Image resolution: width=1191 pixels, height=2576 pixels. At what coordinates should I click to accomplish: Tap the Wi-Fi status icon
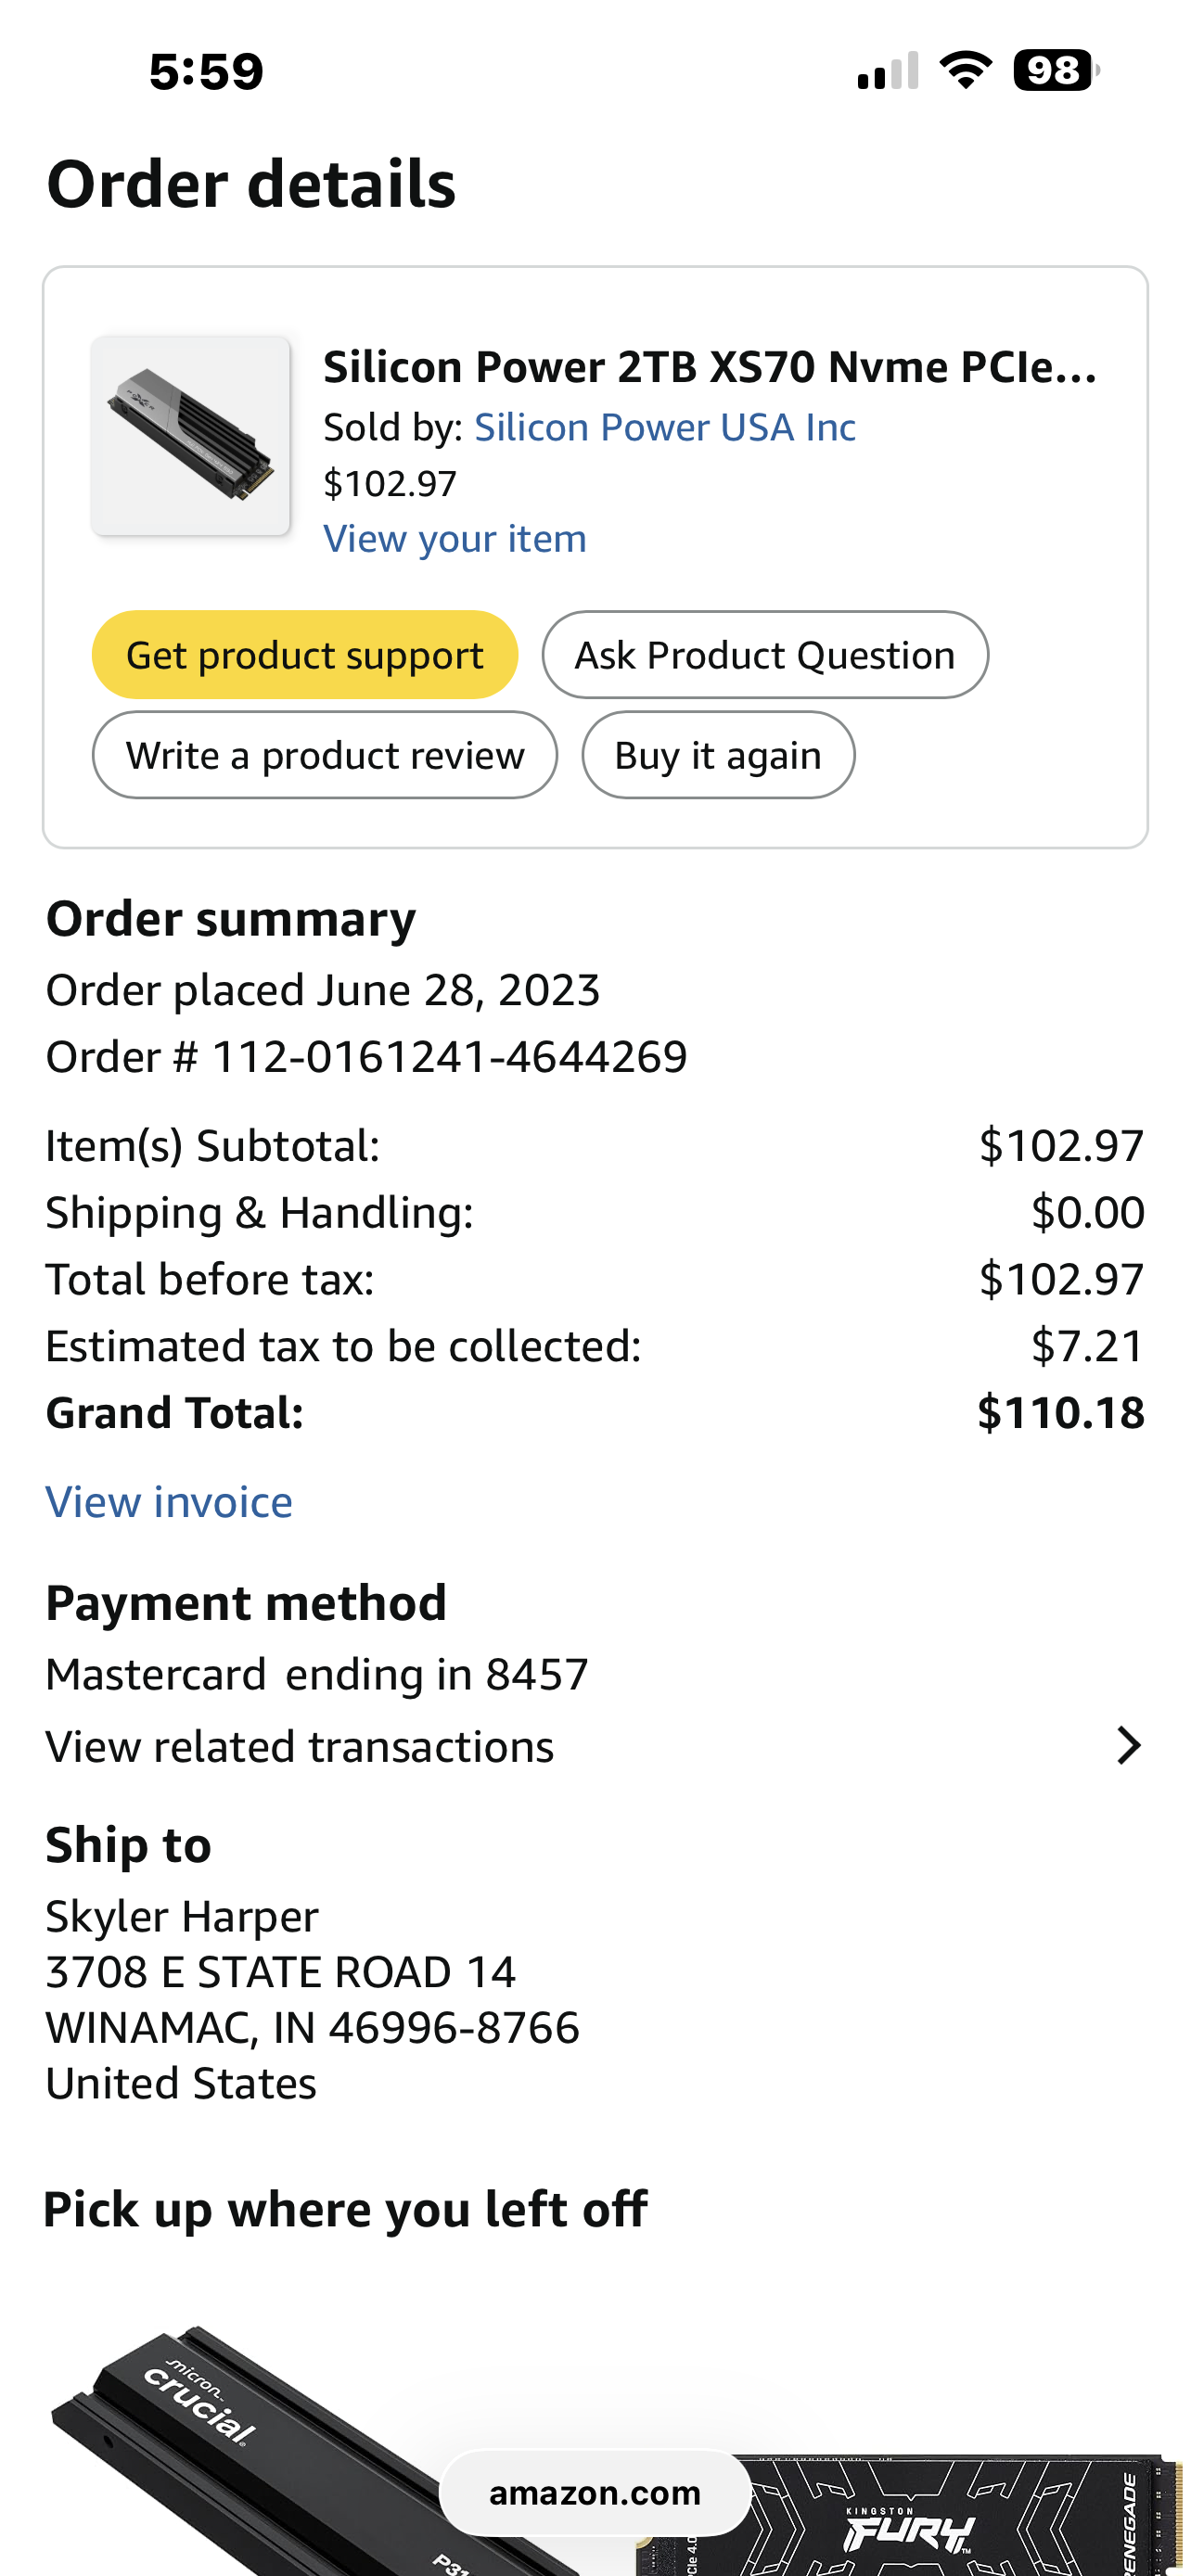click(x=965, y=70)
